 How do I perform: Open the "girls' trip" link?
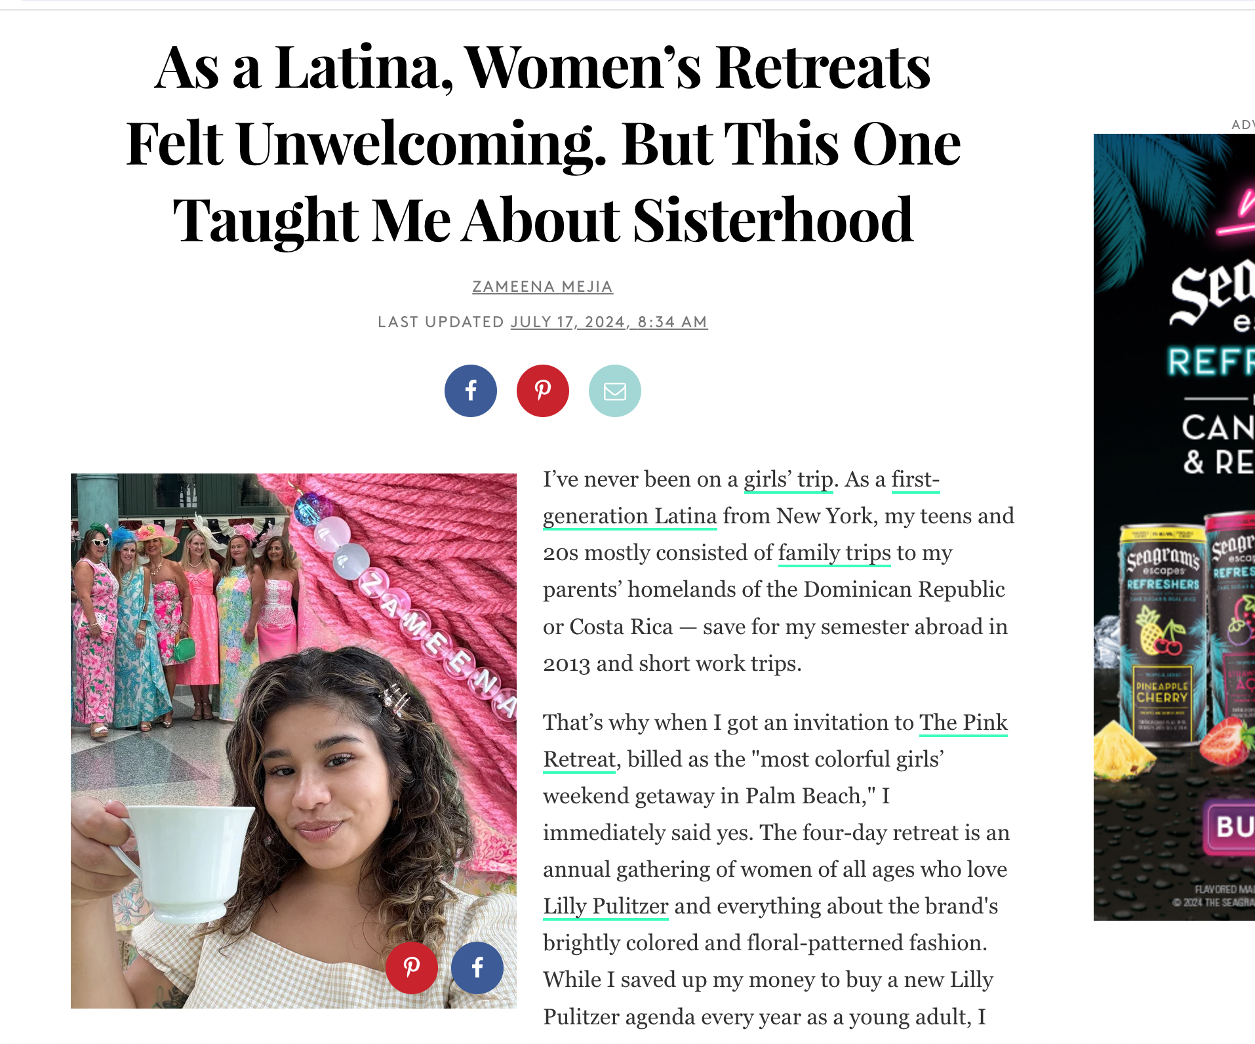click(788, 479)
